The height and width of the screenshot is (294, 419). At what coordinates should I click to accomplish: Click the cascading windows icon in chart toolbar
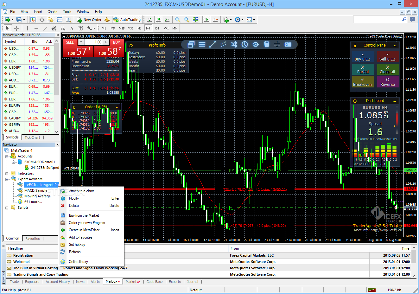pyautogui.click(x=191, y=44)
